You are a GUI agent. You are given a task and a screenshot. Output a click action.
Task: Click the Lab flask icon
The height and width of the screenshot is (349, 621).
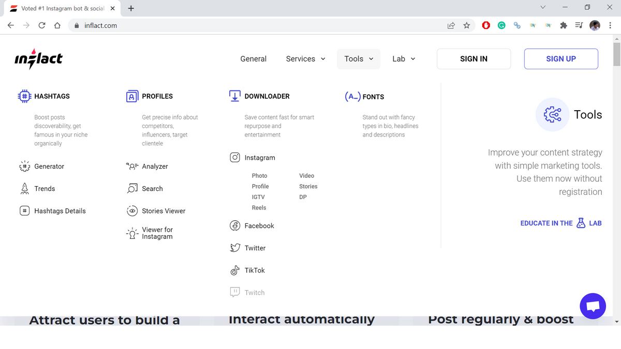581,223
